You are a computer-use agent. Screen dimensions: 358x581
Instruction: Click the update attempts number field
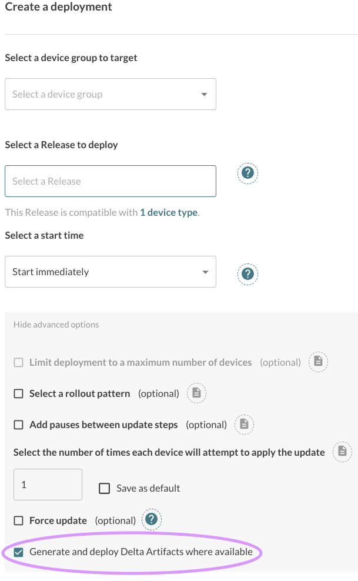point(47,485)
